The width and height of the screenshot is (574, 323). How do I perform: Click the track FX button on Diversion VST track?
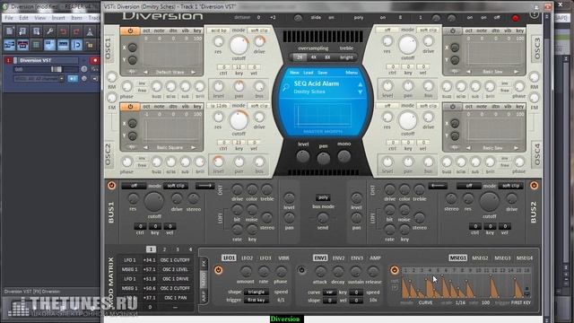95,69
